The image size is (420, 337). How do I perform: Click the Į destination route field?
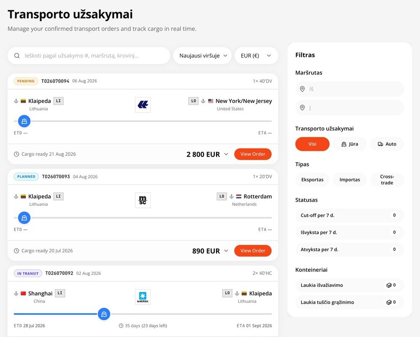pyautogui.click(x=349, y=108)
